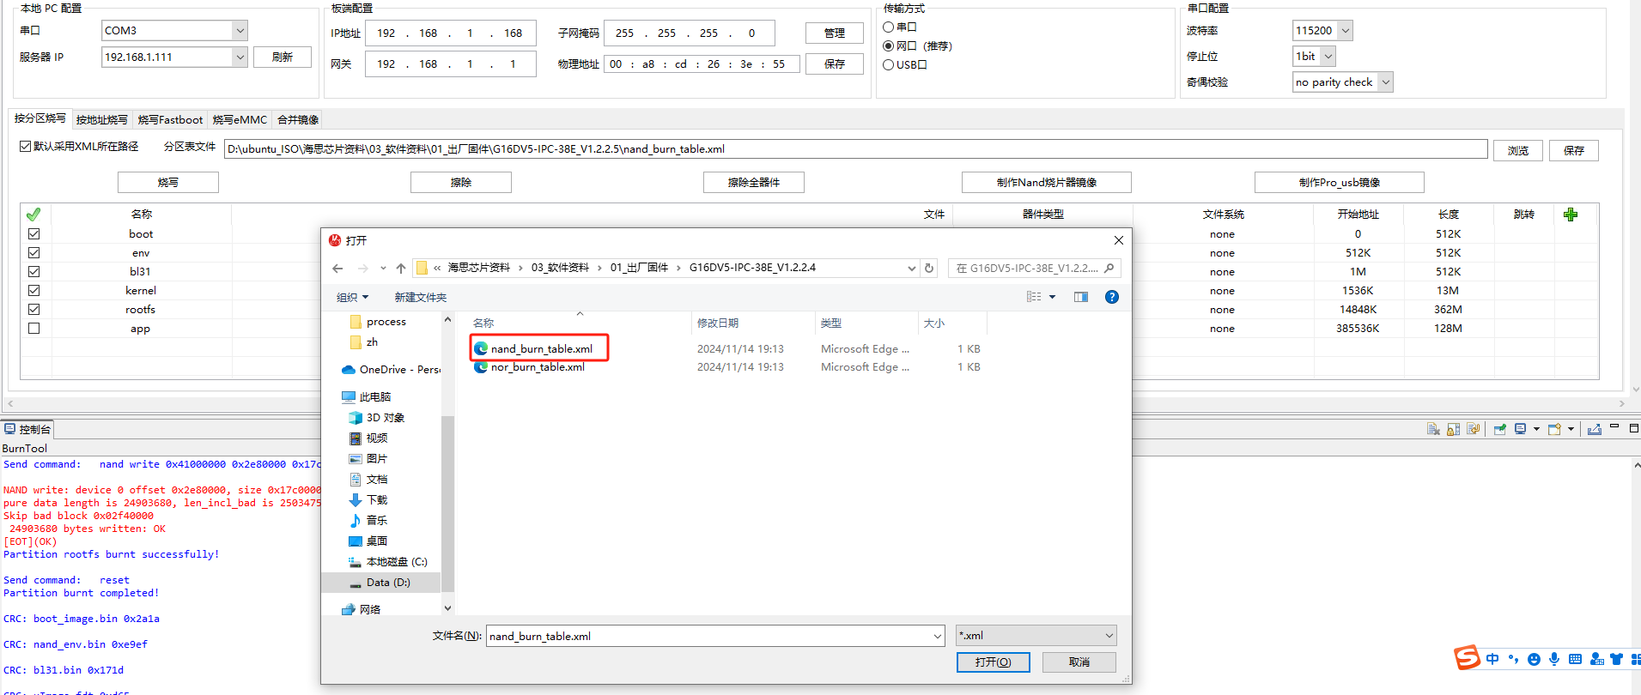Toggle Scroll Lock icon in console toolbar

tap(1454, 429)
